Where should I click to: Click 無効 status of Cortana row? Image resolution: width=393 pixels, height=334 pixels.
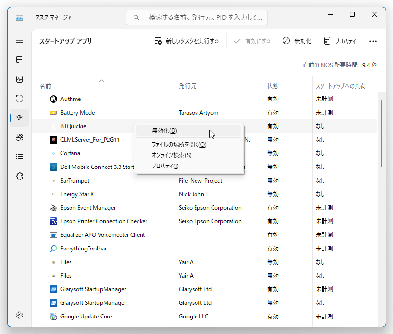[273, 153]
